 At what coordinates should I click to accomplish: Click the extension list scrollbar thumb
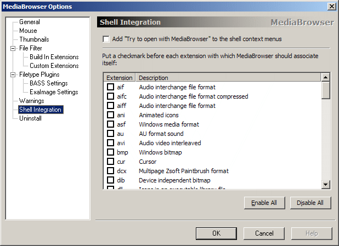click(326, 90)
